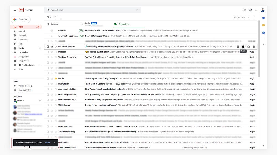Mark IoT For All email as unread
The height and width of the screenshot is (155, 277).
(x=248, y=47)
